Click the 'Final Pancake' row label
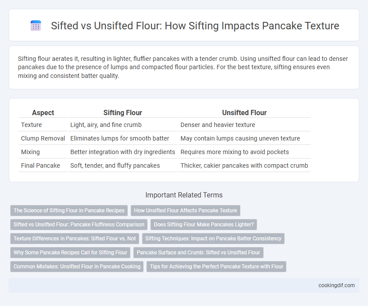Viewport: 368px width, 306px height. click(x=40, y=165)
